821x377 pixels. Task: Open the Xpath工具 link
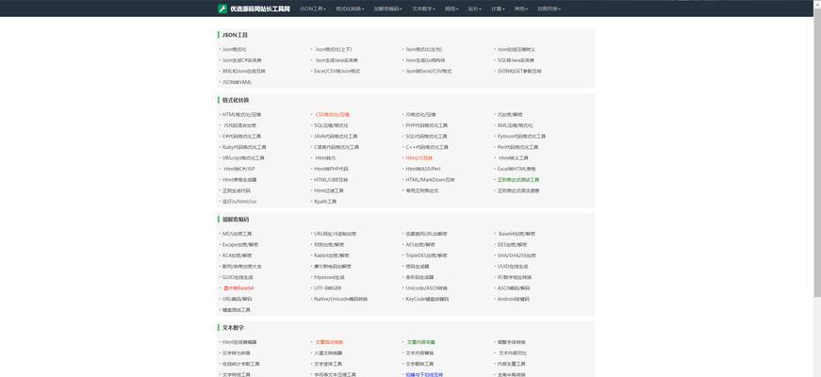(324, 201)
